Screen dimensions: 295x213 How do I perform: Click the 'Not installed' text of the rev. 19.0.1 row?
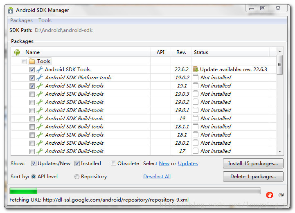216,110
